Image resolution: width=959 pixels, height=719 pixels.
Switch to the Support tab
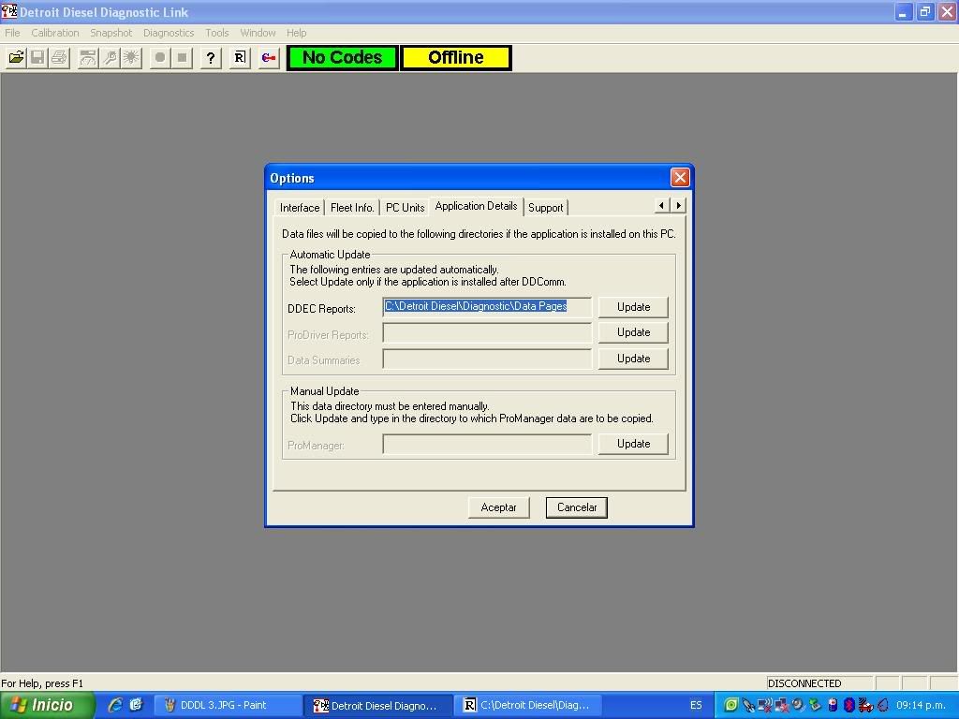pos(546,207)
